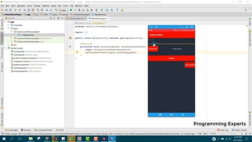Tap the phone's recent apps button
Viewport: 252px width, 142px height.
pos(160,115)
